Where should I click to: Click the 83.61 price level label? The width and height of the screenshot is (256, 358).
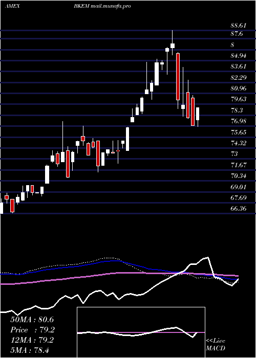point(239,66)
